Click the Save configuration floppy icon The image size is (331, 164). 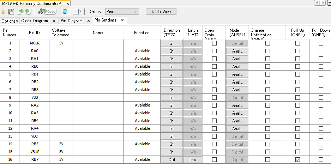click(11, 12)
